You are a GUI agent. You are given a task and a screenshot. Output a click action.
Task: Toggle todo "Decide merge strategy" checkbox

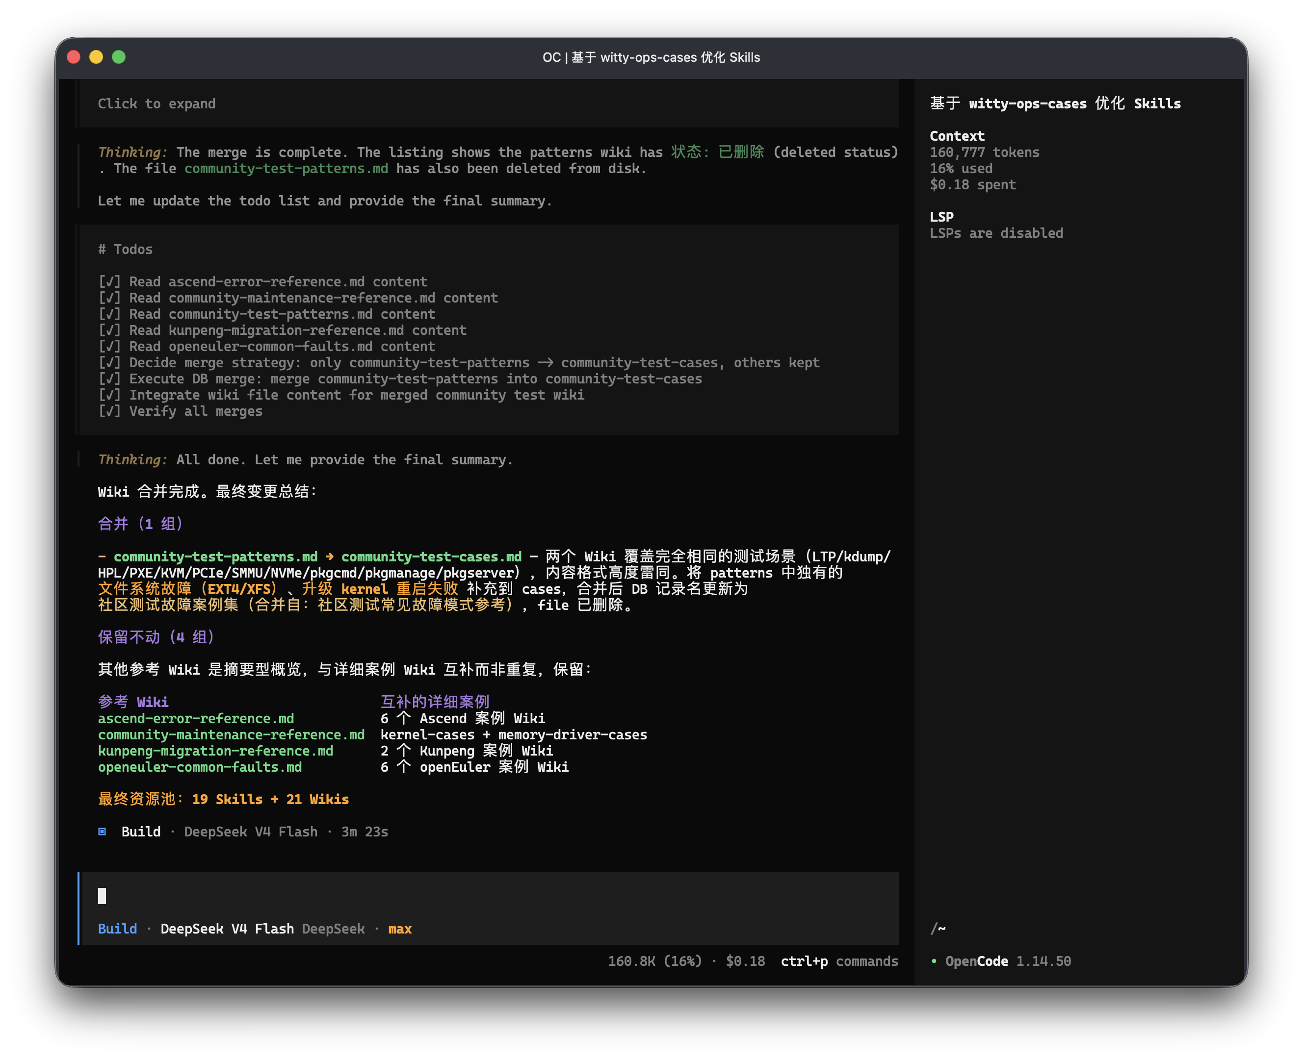(x=109, y=363)
